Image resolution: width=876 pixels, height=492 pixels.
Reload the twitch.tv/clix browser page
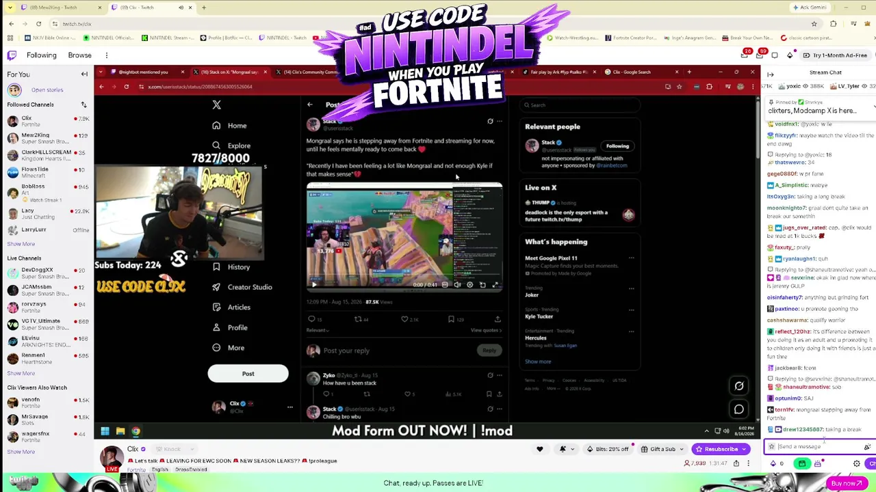coord(38,24)
